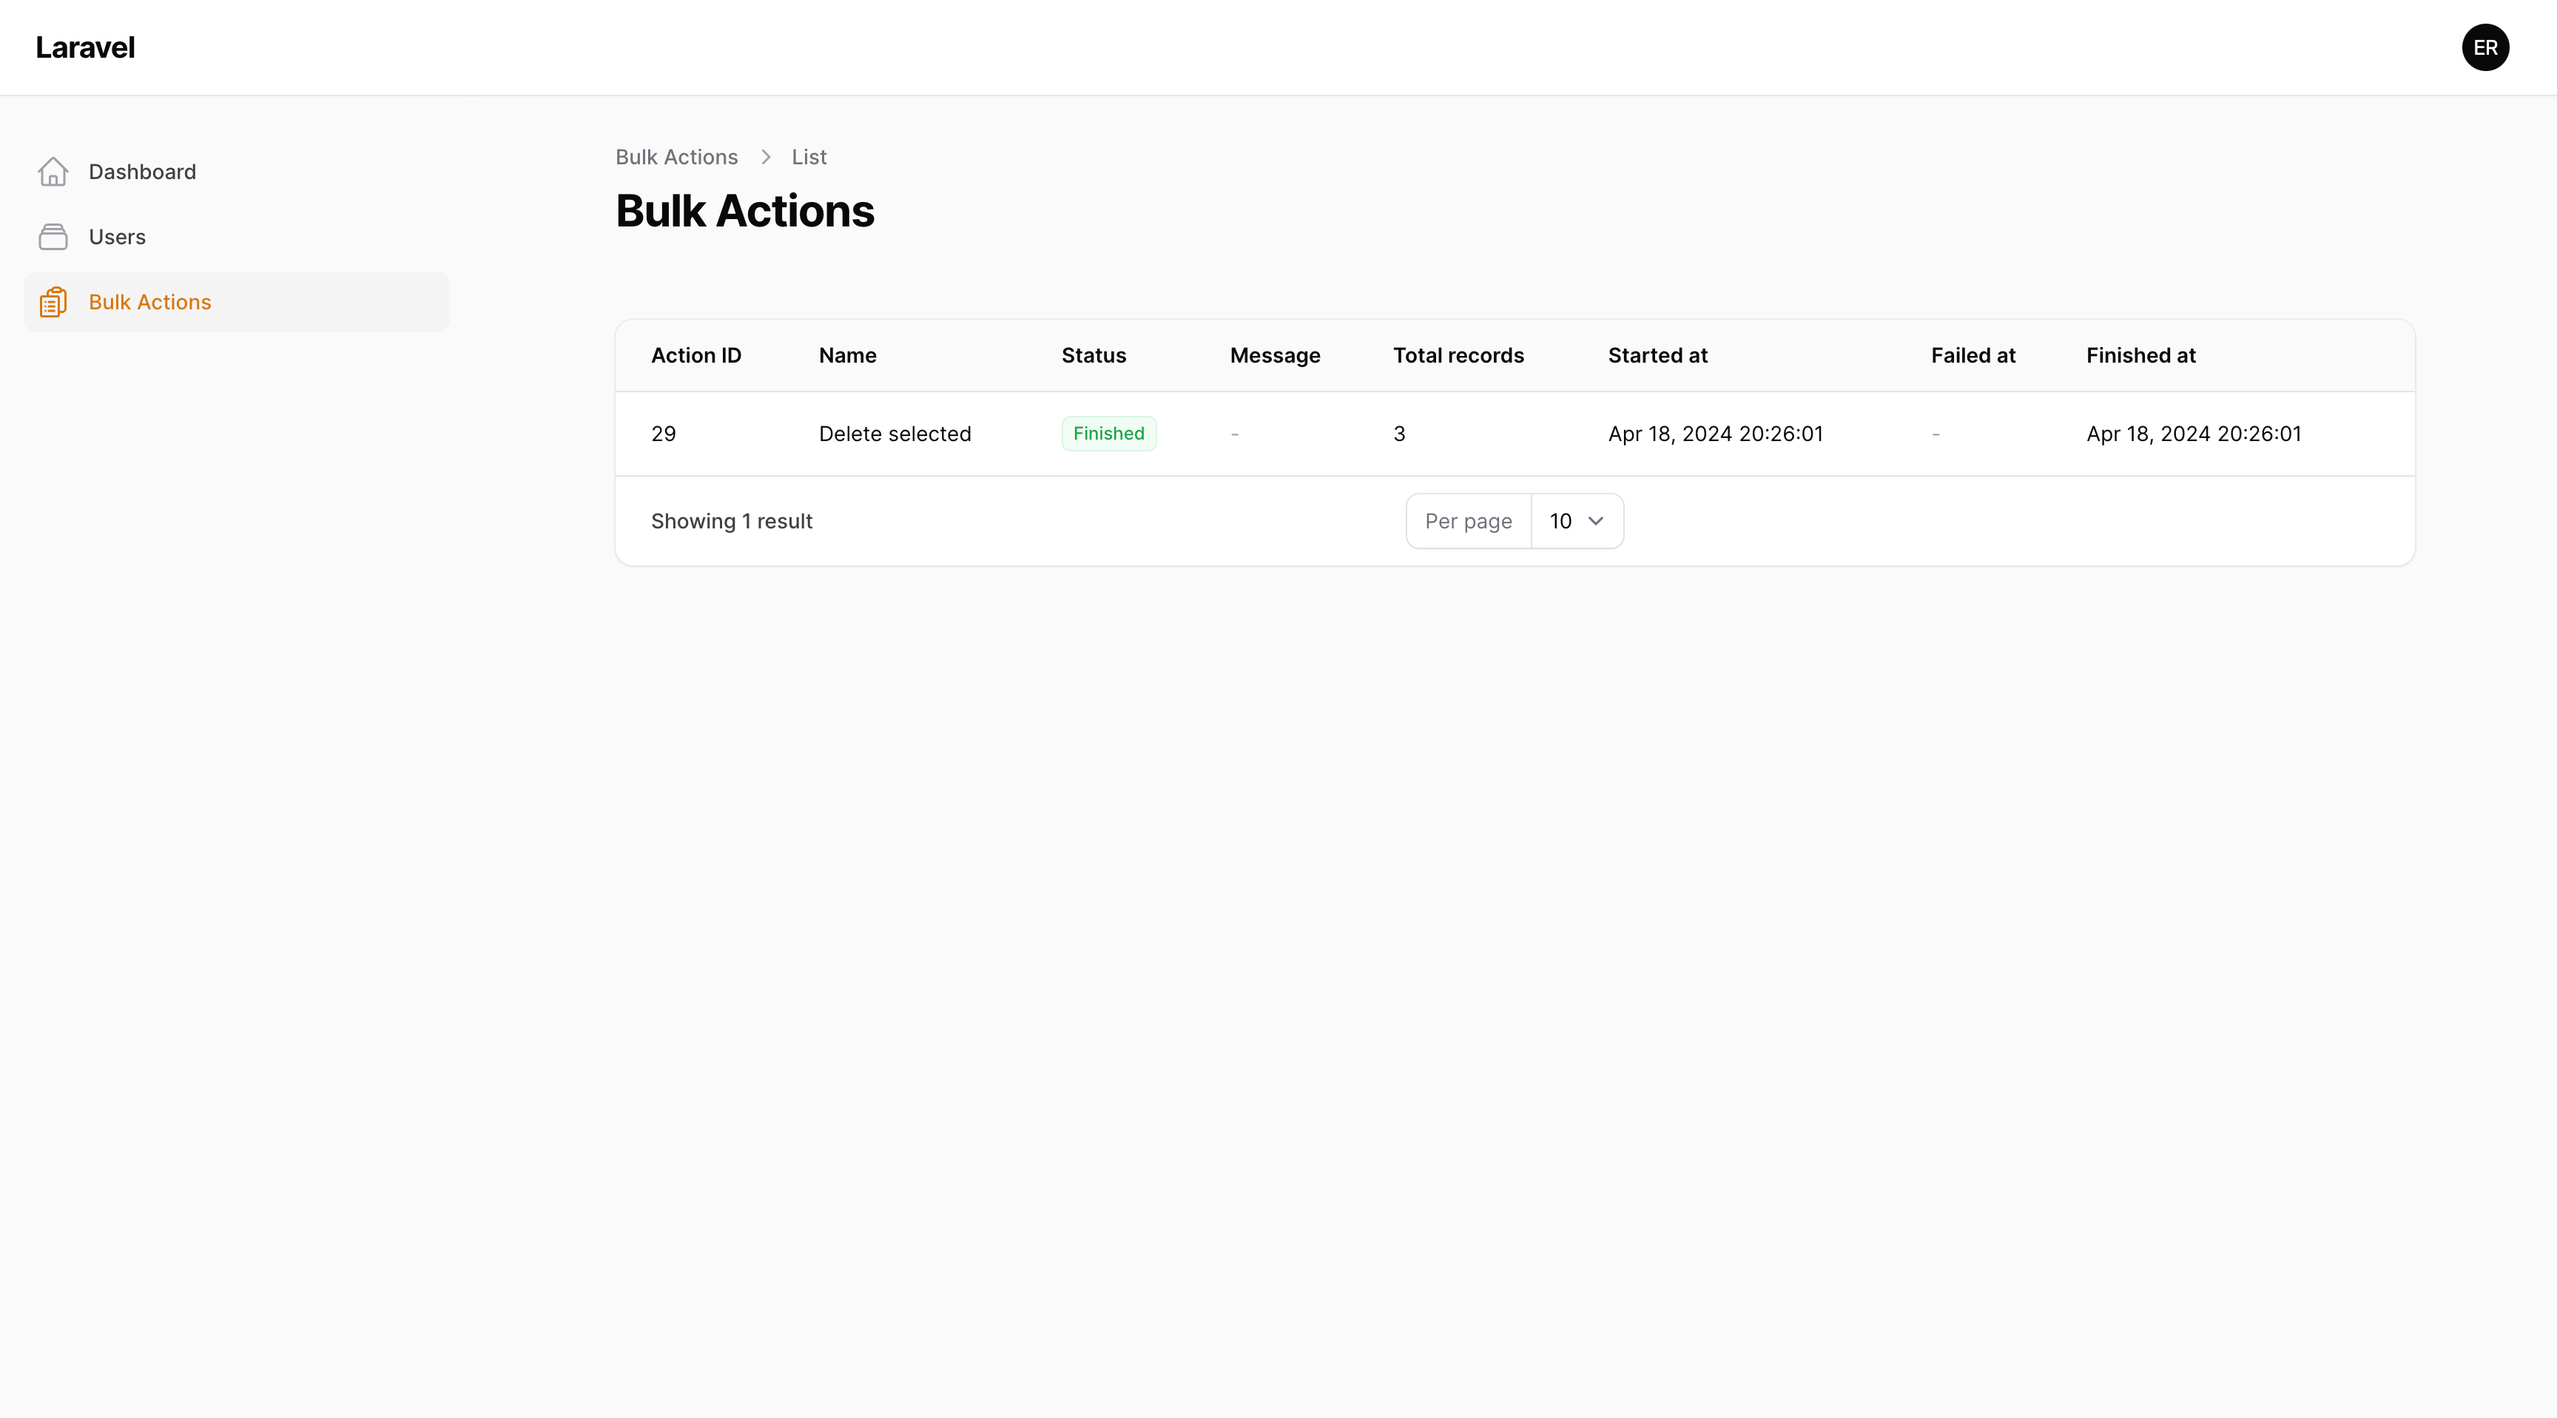Select Users in the sidebar navigation

point(118,236)
